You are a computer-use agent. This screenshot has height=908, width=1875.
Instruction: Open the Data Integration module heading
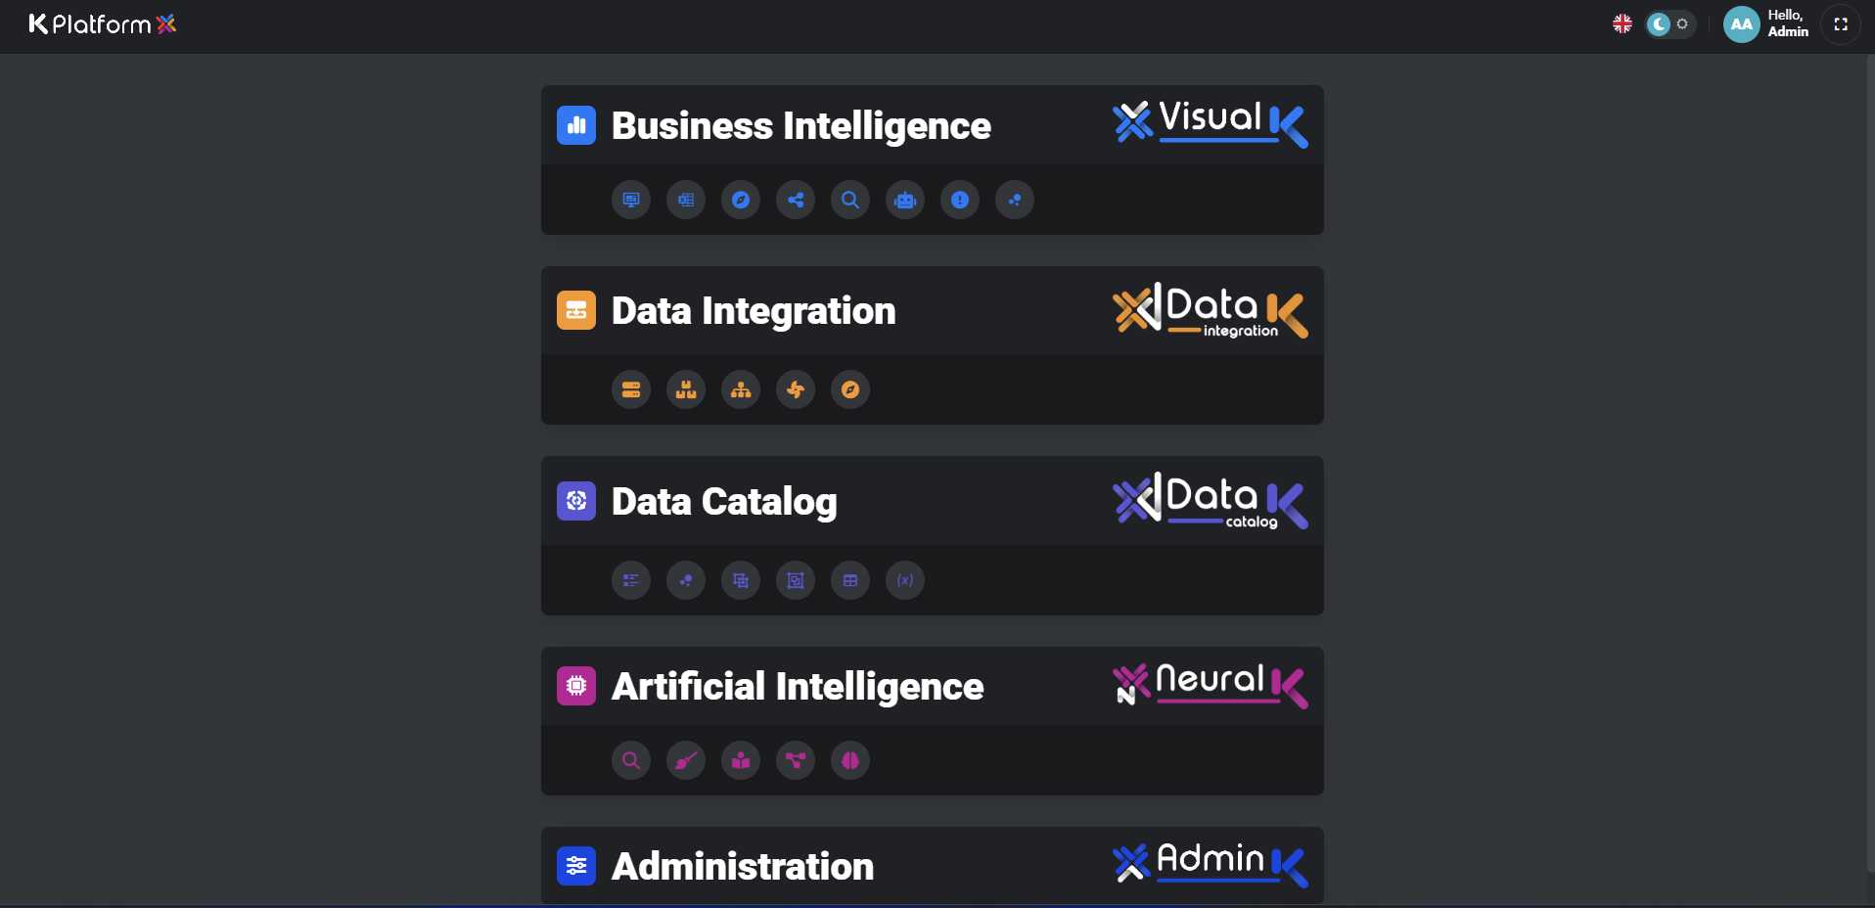754,311
